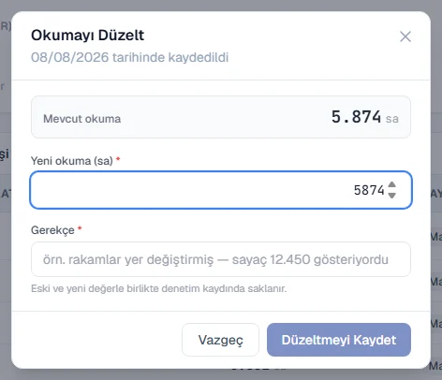
Task: Focus the Yeni okuma input field
Action: tap(221, 190)
